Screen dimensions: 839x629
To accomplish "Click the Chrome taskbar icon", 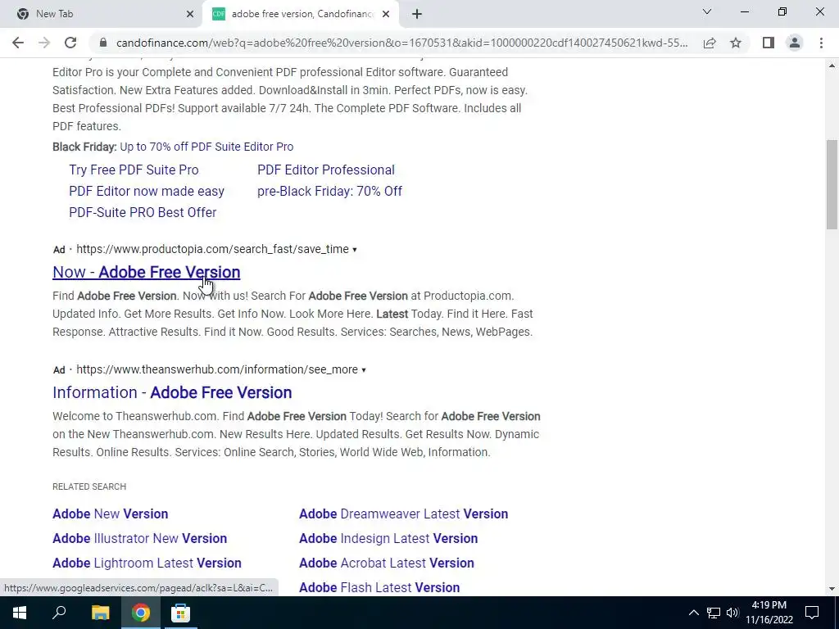I will 141,613.
